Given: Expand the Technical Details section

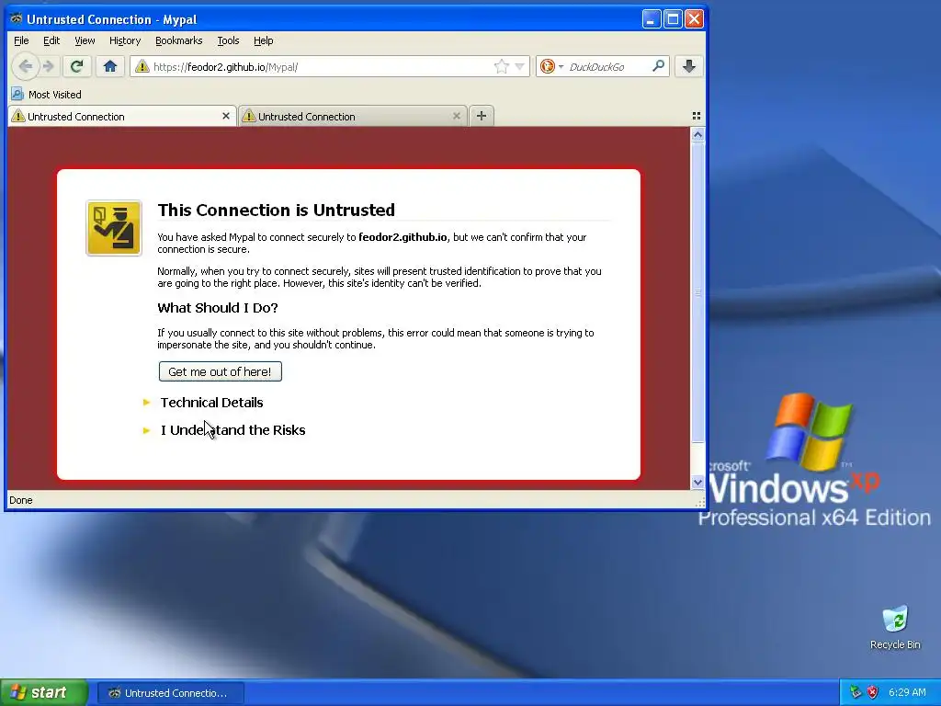Looking at the screenshot, I should point(211,403).
